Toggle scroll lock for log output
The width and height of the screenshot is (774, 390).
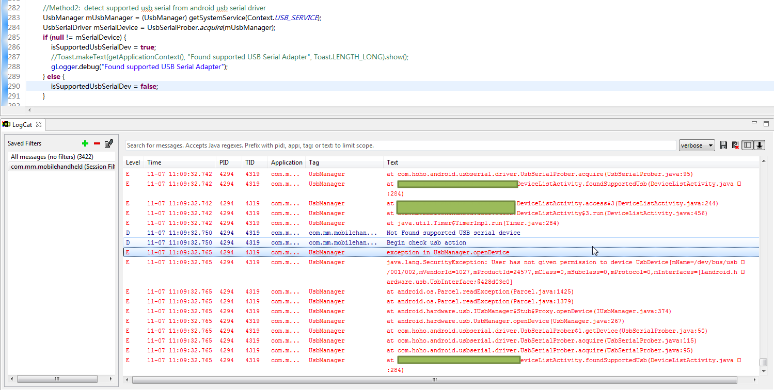[759, 145]
